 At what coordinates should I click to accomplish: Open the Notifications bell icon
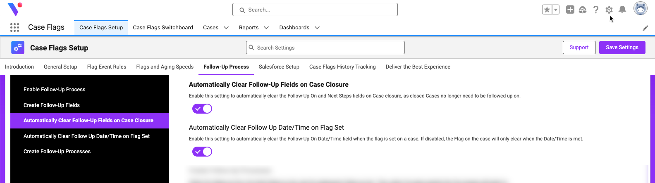pyautogui.click(x=622, y=10)
